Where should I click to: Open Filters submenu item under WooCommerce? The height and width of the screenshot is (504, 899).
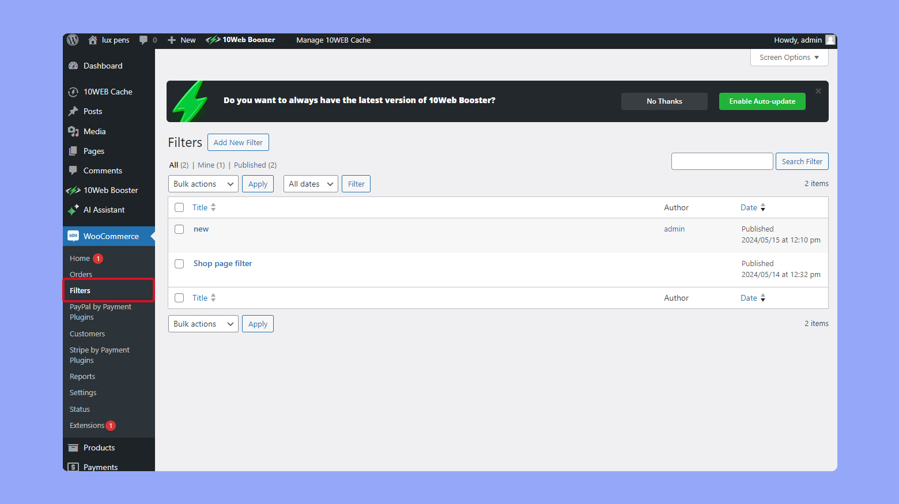[x=80, y=290]
